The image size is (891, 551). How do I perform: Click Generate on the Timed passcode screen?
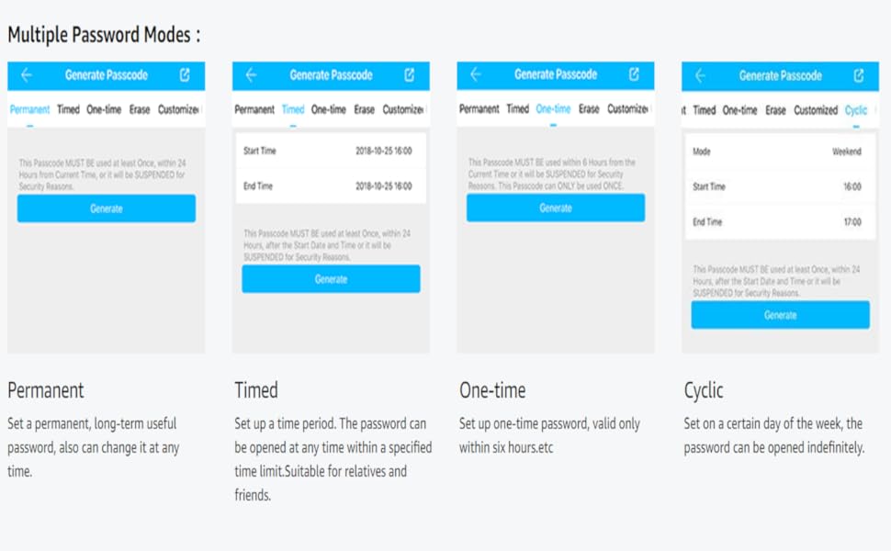(331, 279)
